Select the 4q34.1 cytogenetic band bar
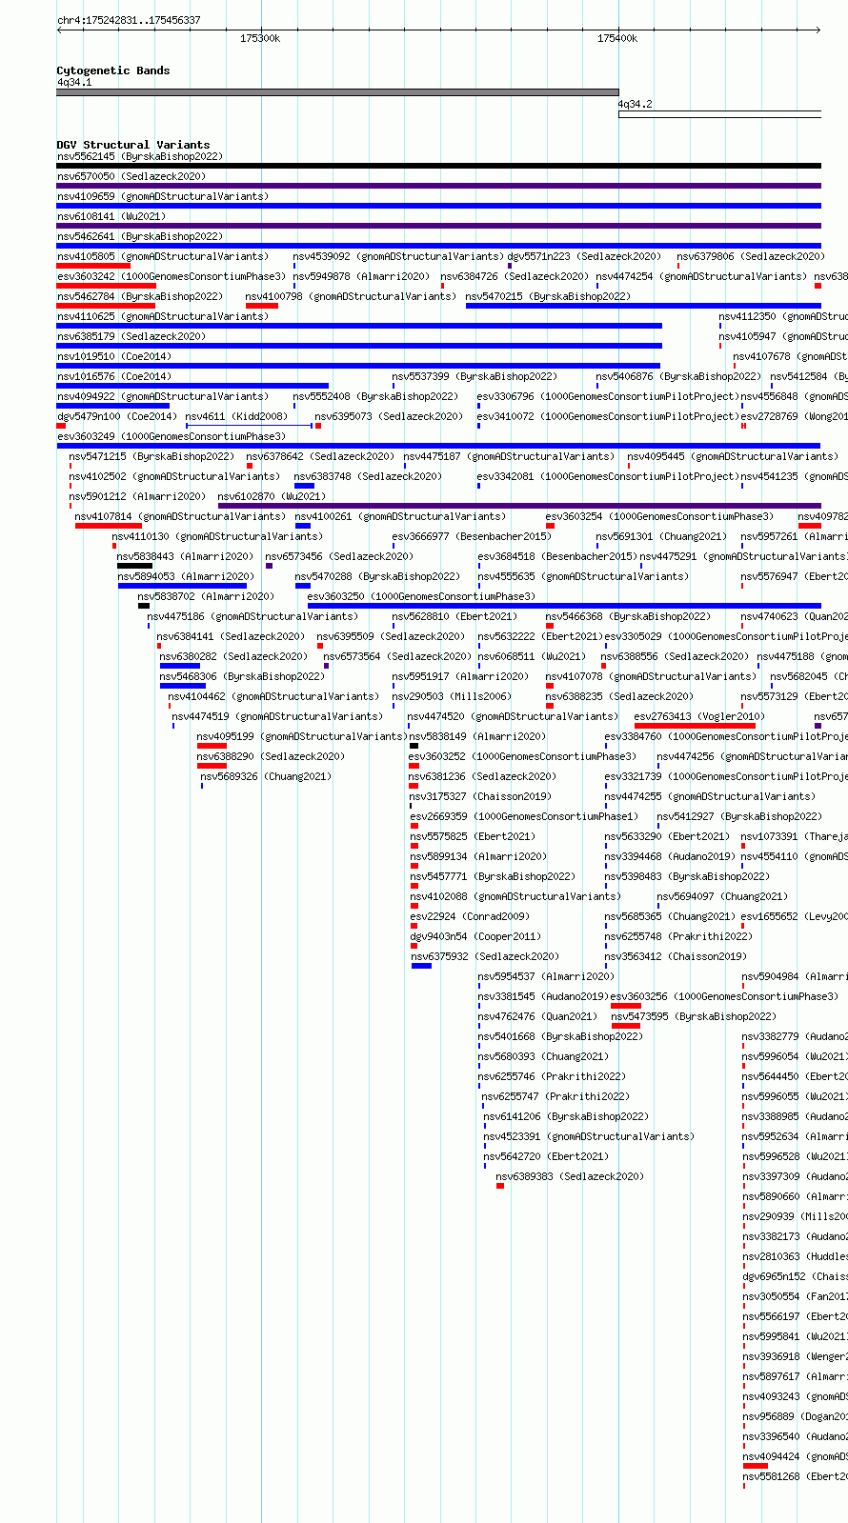The image size is (848, 1523). pos(337,92)
